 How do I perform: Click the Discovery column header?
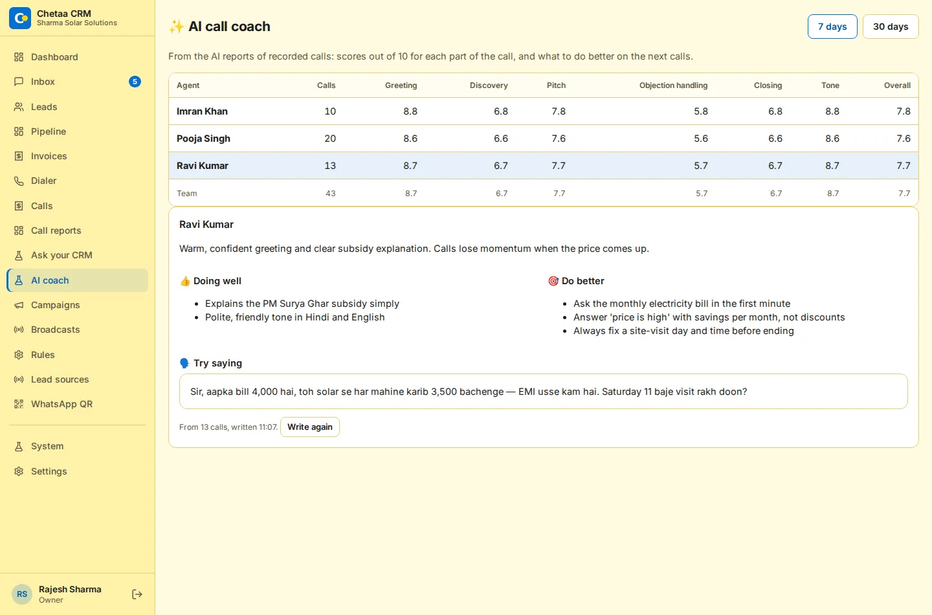tap(489, 85)
